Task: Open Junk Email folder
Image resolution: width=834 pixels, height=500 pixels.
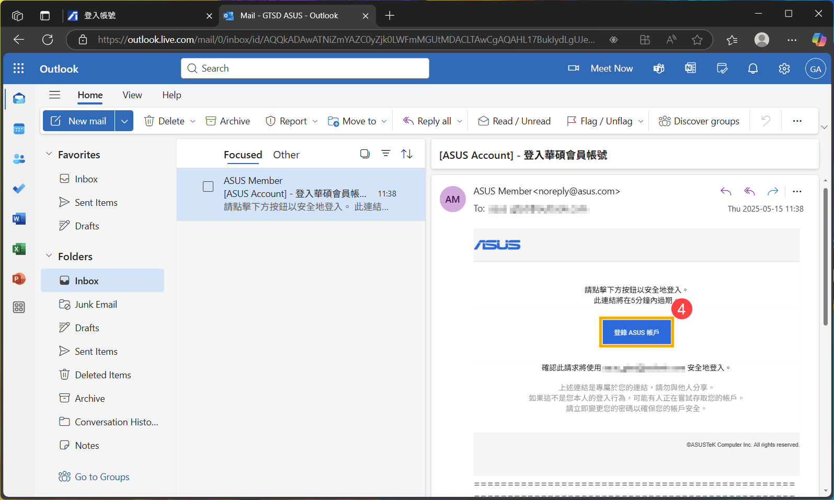Action: click(x=102, y=304)
